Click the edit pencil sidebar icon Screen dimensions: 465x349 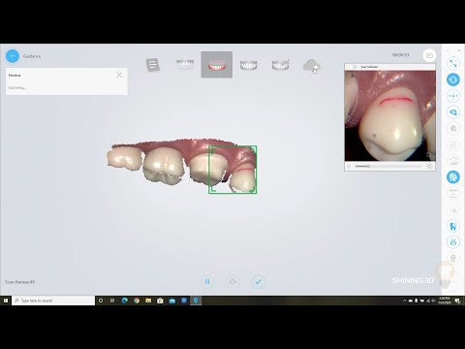click(453, 144)
